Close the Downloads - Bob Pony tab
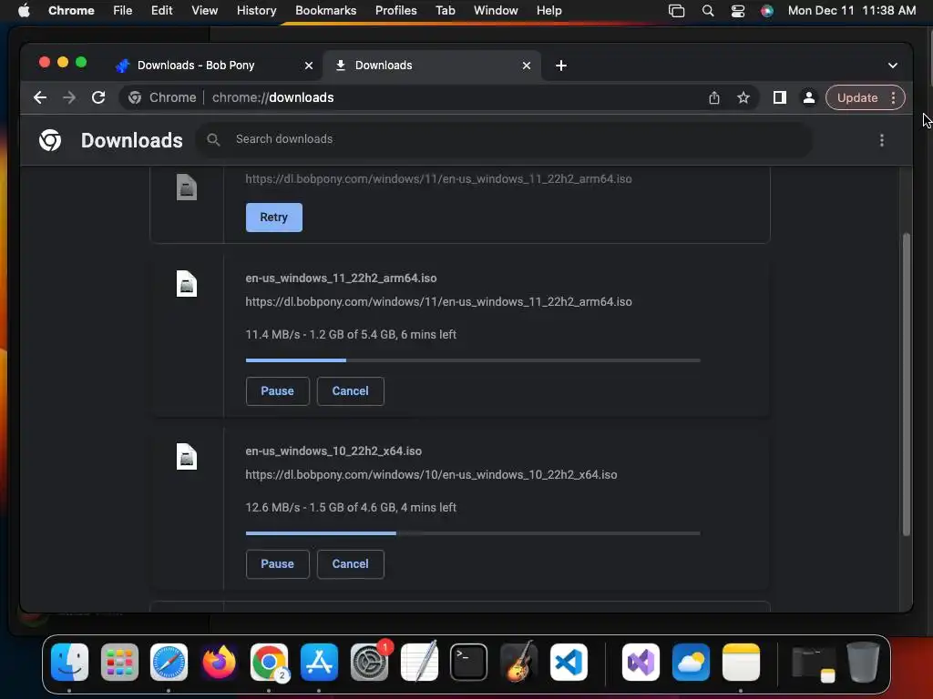This screenshot has width=933, height=699. coord(309,66)
